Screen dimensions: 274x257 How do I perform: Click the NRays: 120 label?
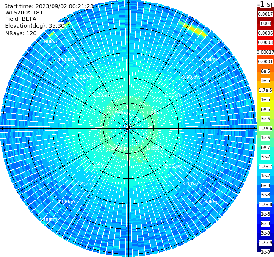pyautogui.click(x=21, y=33)
